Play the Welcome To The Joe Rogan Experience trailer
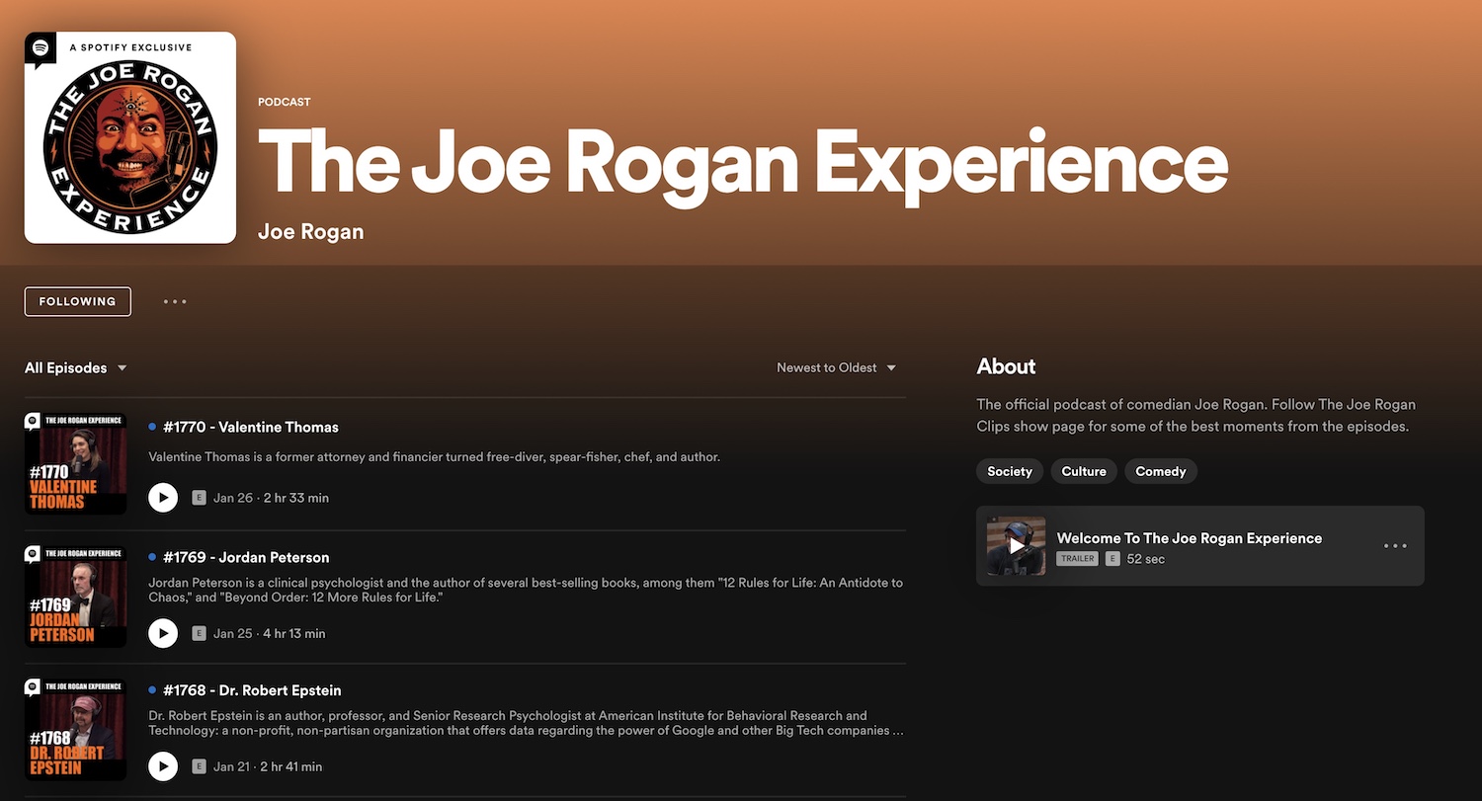This screenshot has width=1482, height=801. click(1017, 545)
